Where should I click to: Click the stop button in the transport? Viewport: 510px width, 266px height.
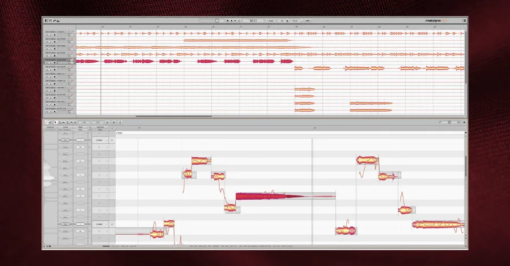click(x=232, y=20)
